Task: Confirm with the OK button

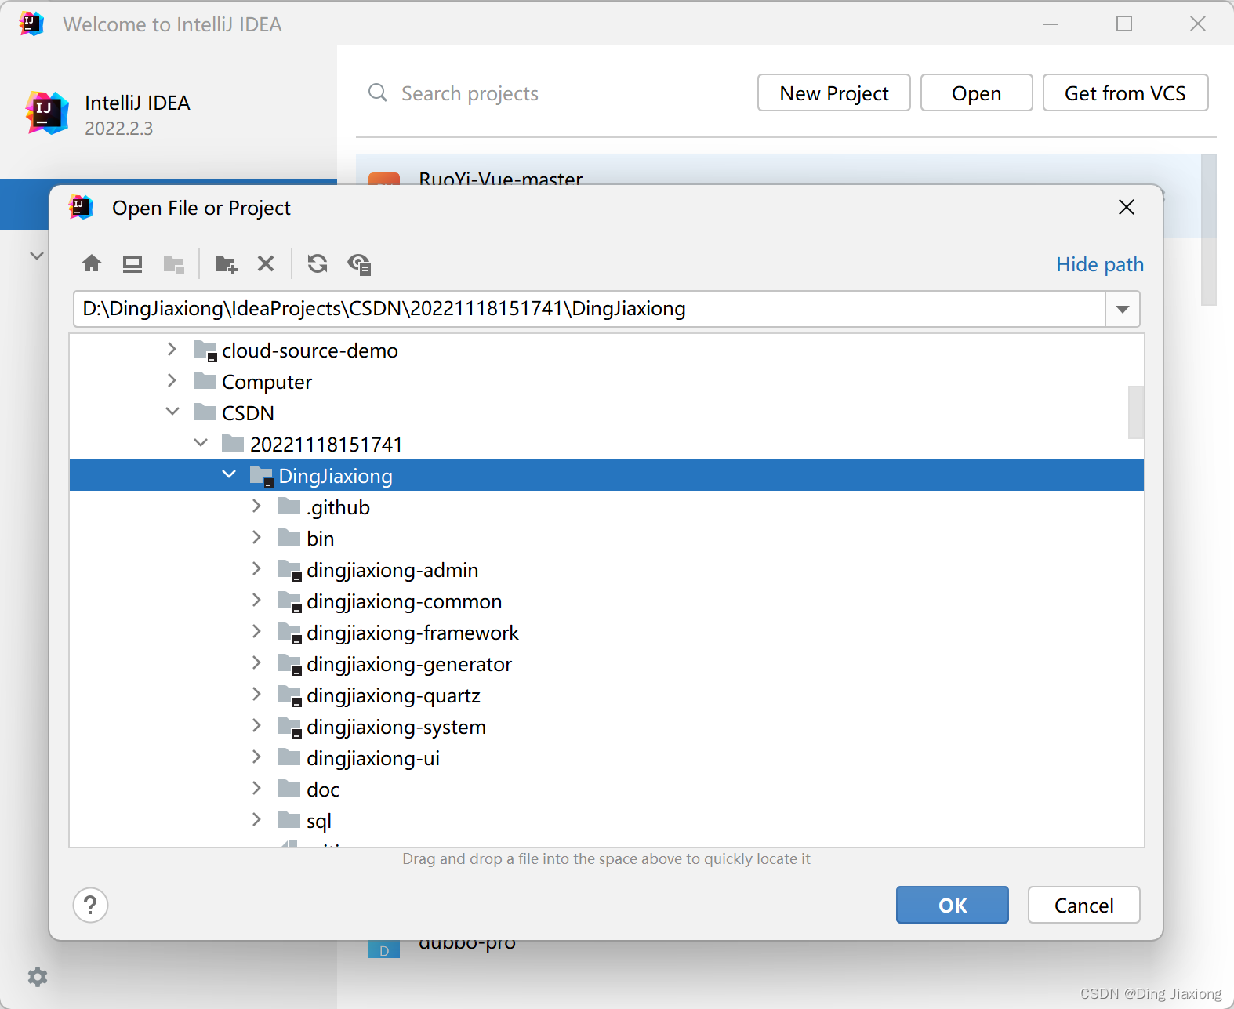Action: (x=953, y=905)
